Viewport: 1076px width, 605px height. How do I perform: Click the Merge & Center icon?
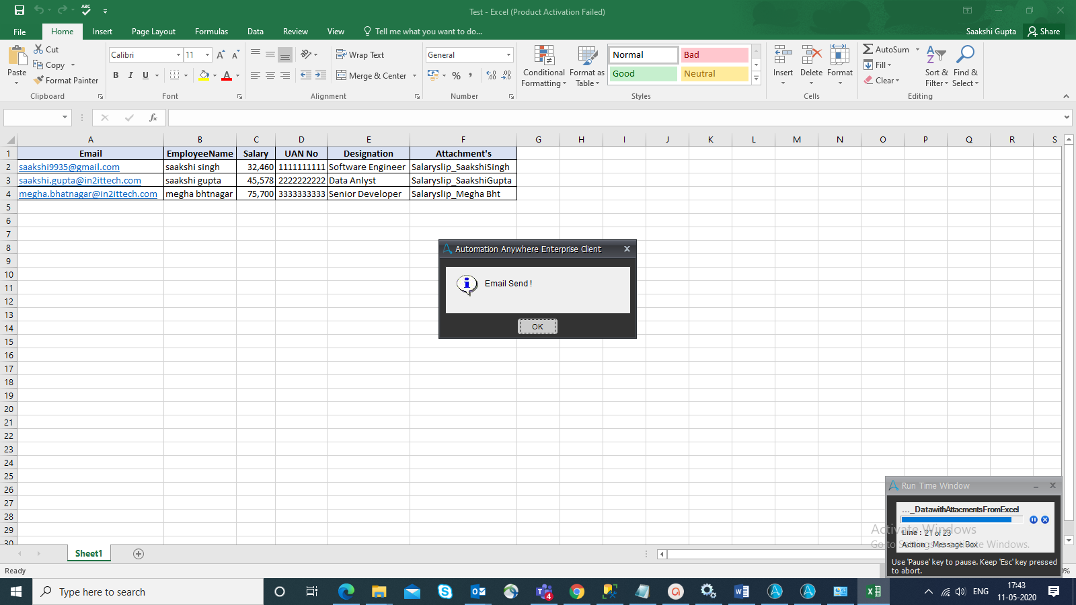click(x=342, y=75)
